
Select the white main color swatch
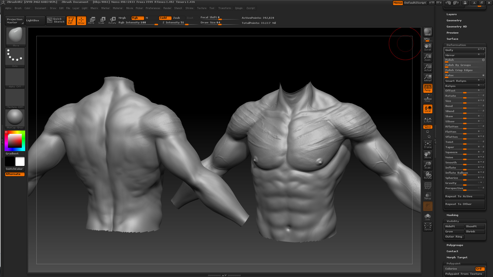[x=20, y=162]
